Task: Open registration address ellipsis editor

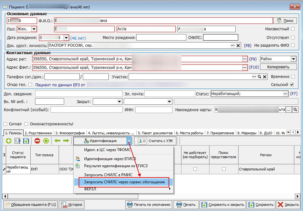Action: (245, 59)
